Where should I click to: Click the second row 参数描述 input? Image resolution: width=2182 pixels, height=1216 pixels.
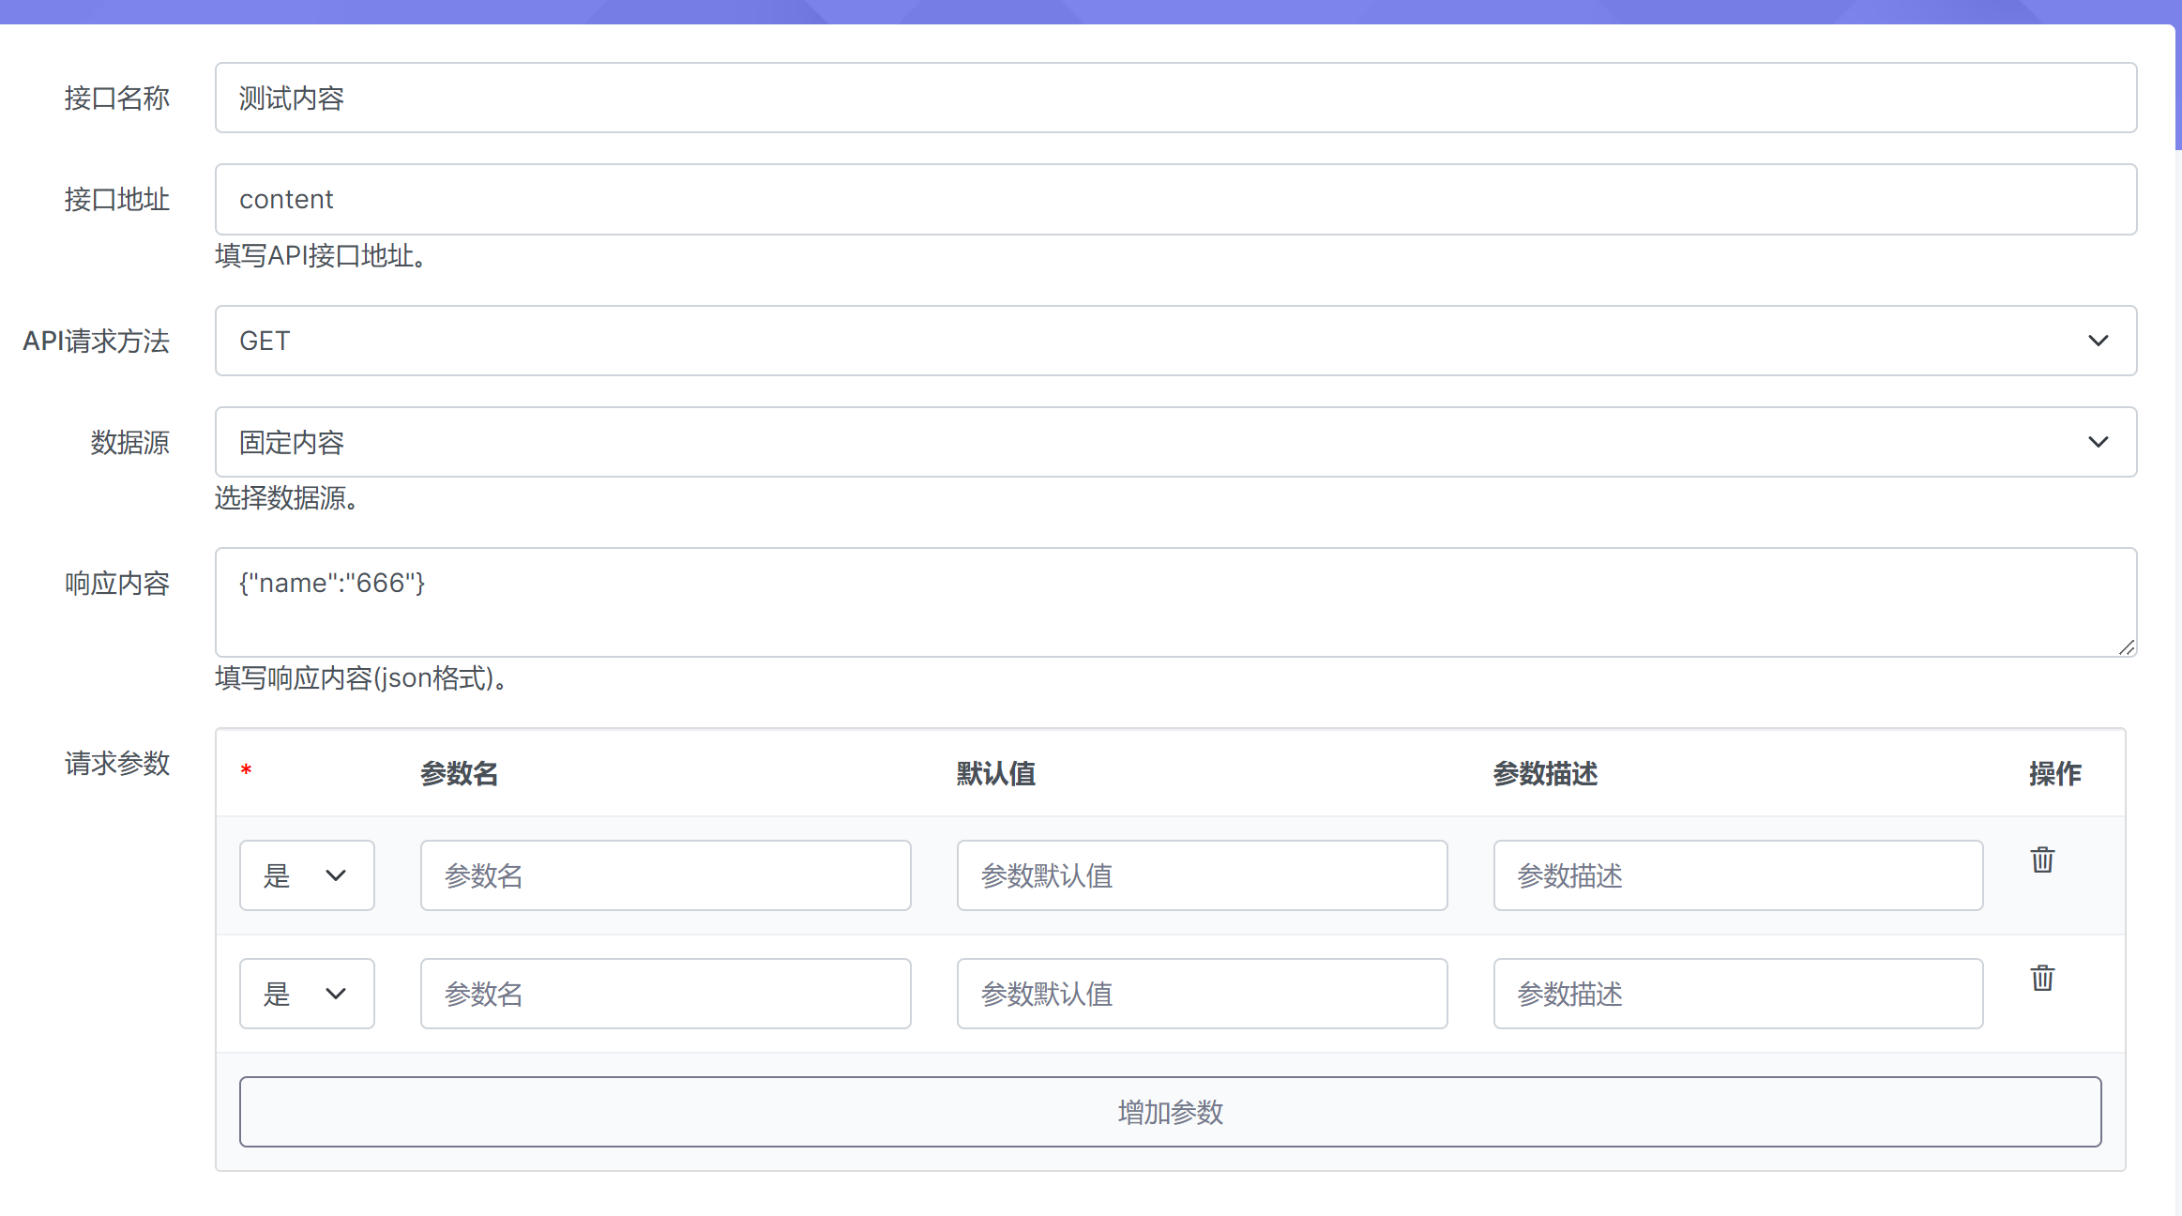[x=1737, y=994]
